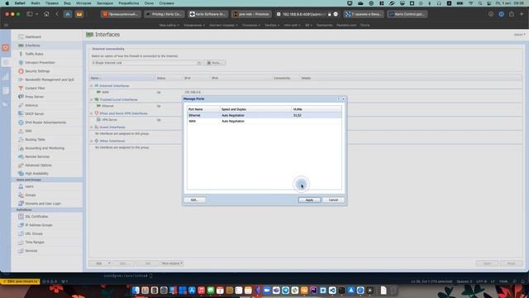529x298 pixels.
Task: Select the VPN Server interface row
Action: pyautogui.click(x=305, y=120)
